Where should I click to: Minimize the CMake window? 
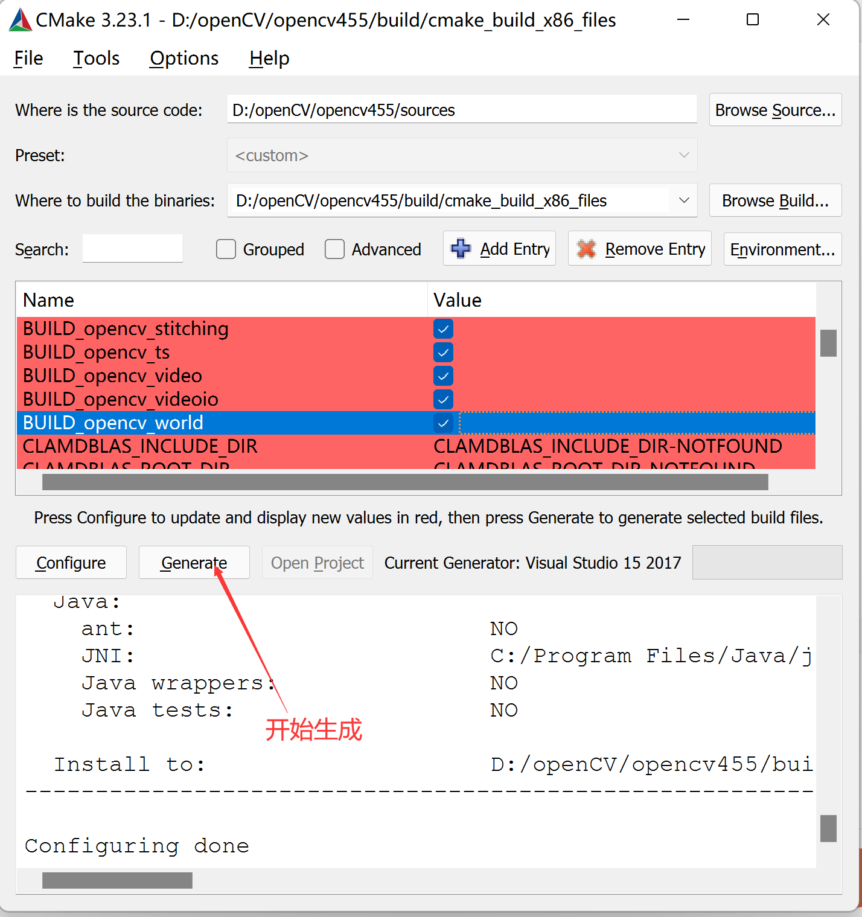pos(683,20)
